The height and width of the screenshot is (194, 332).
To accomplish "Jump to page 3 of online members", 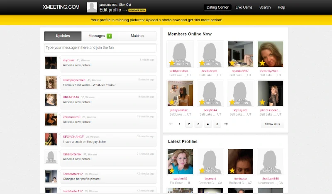I will (198, 124).
